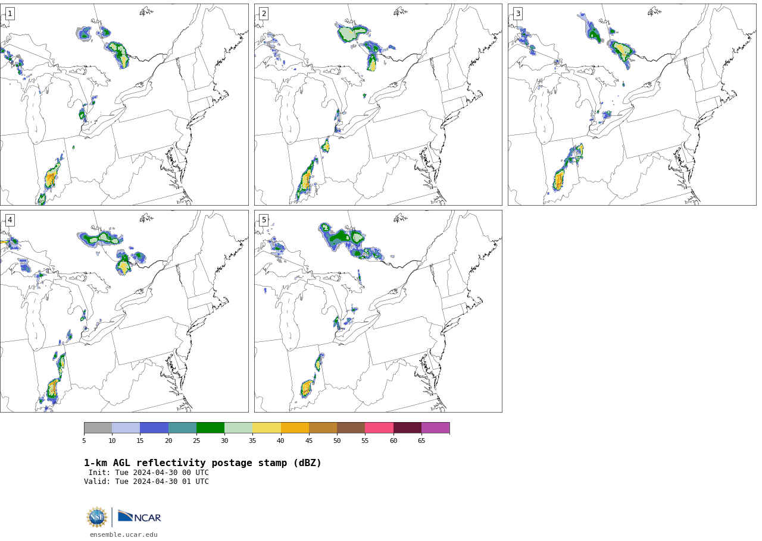762x541 pixels.
Task: Click the maroon 60-65 dBZ swatch
Action: [407, 428]
